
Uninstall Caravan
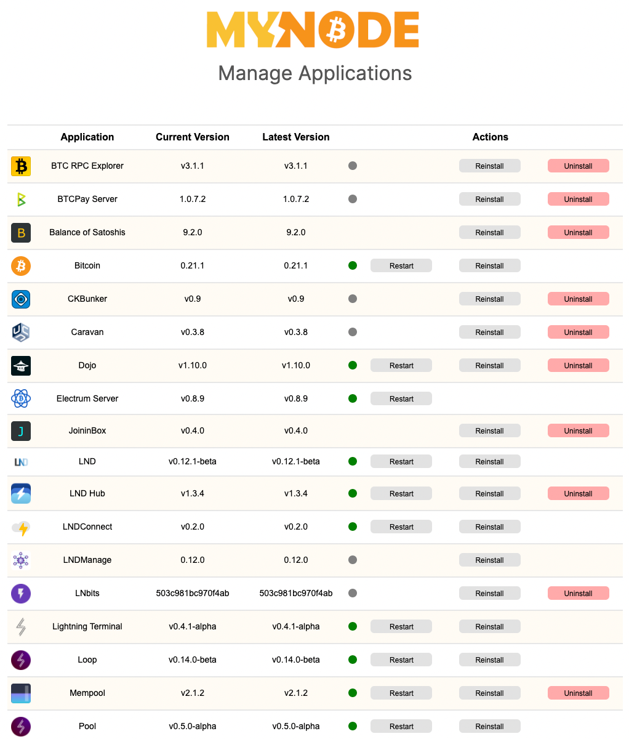pos(579,333)
